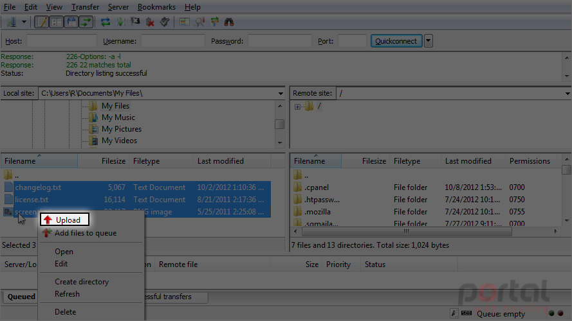The width and height of the screenshot is (572, 321).
Task: Toggle directory comparison icon
Action: [x=199, y=22]
